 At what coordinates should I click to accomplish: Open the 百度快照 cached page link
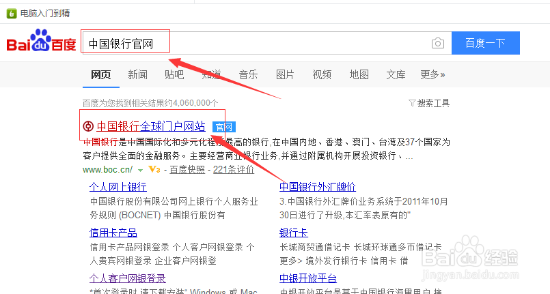tap(187, 170)
